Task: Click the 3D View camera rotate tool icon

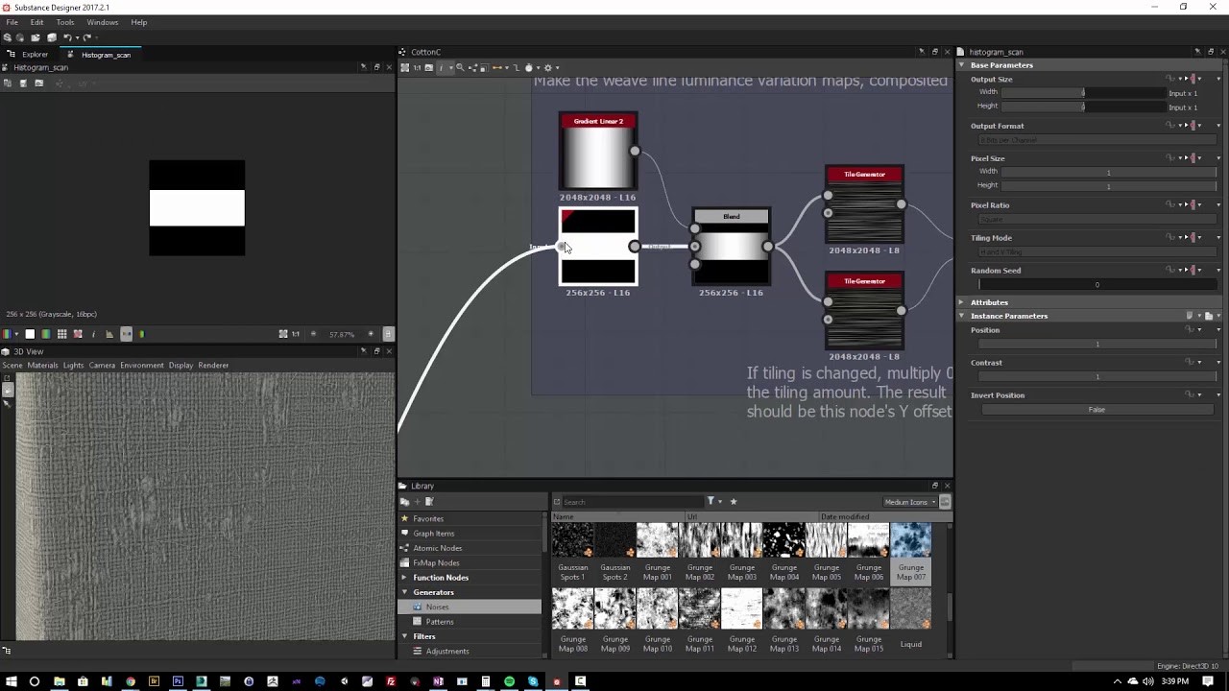Action: (x=7, y=390)
